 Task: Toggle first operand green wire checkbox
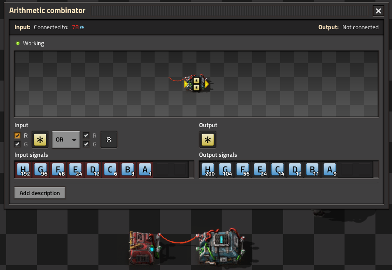[17, 144]
